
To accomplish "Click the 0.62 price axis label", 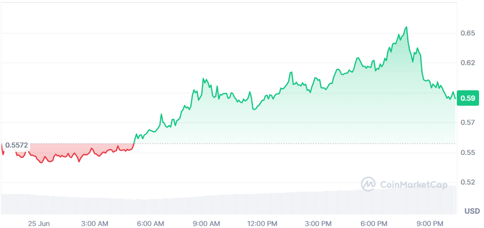I will [x=468, y=63].
